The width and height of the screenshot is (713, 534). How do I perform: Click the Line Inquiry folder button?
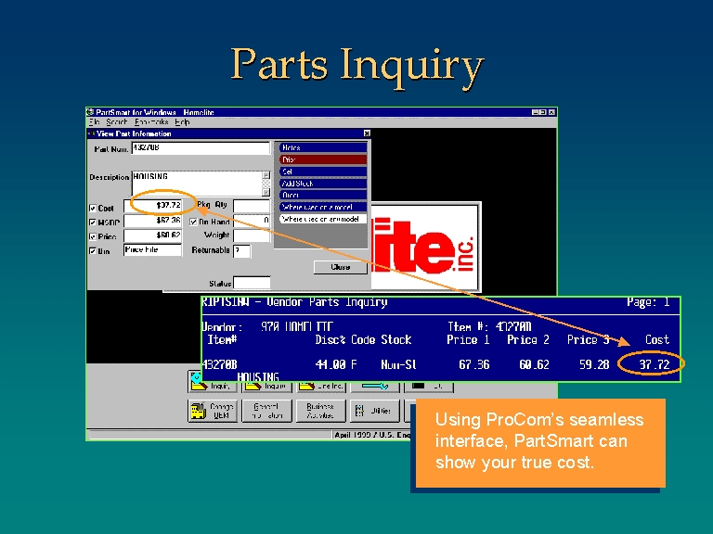point(321,387)
